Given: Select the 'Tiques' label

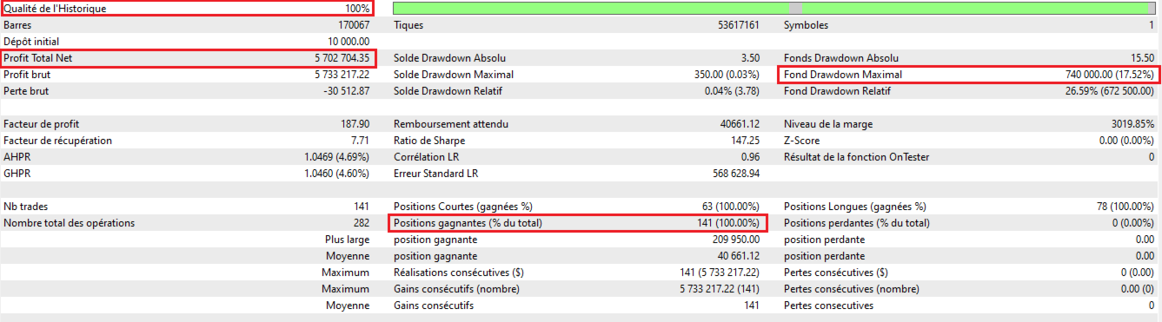Looking at the screenshot, I should (x=408, y=25).
